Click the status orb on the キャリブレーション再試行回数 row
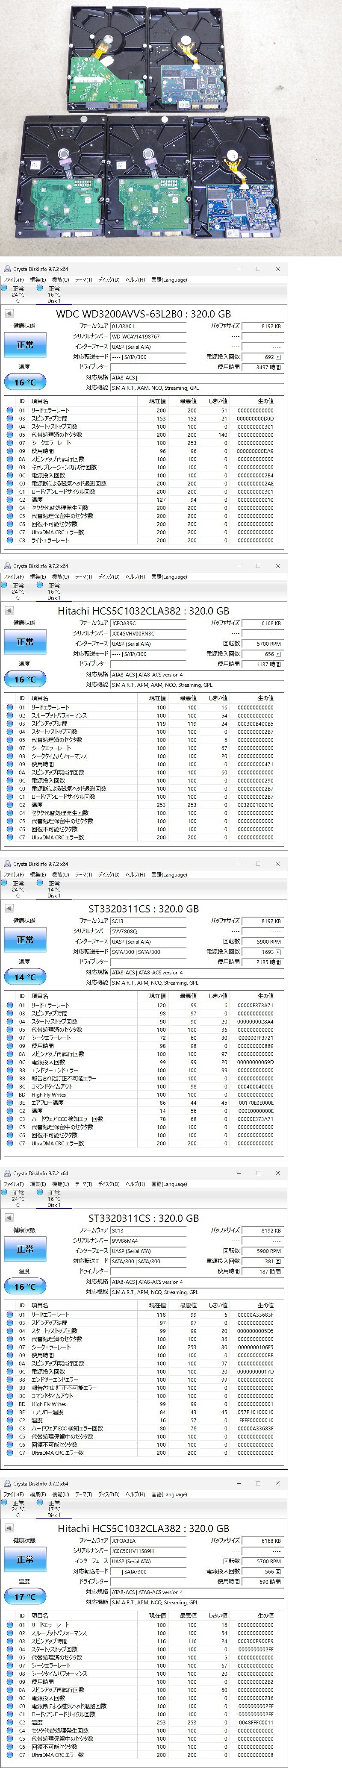Screen dimensions: 342x1768 (9, 468)
